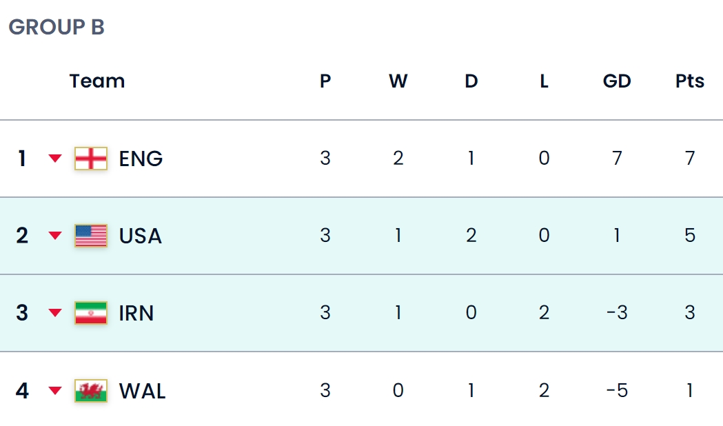Expand the USA row red arrow
This screenshot has width=723, height=426.
[x=55, y=236]
